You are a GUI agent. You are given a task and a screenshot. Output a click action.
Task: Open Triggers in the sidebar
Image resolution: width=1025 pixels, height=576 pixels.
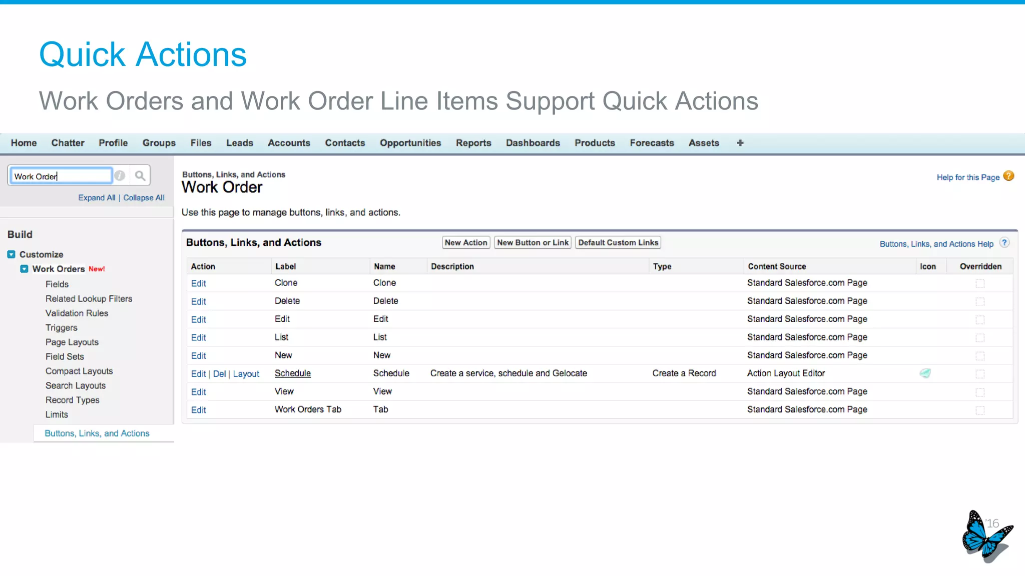61,327
